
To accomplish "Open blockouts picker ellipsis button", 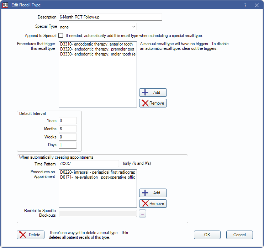I will (142, 213).
